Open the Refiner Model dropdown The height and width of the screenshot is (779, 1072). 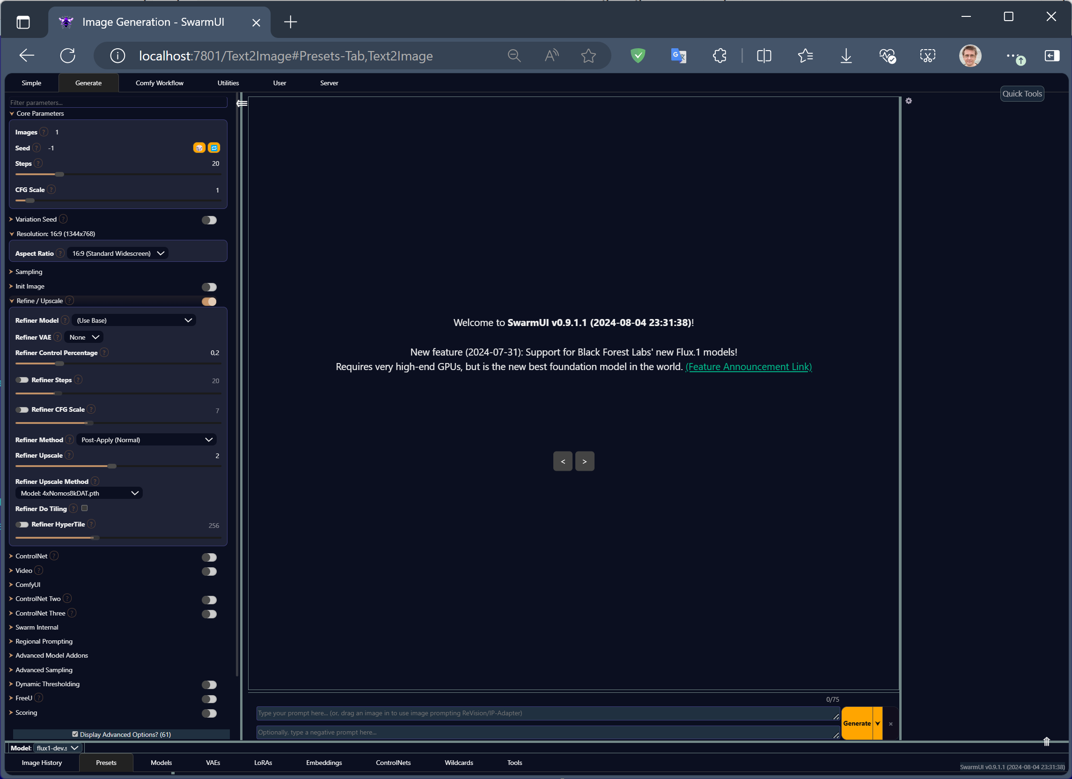click(134, 320)
